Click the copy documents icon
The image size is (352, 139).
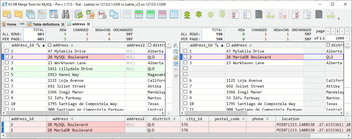pyautogui.click(x=114, y=14)
